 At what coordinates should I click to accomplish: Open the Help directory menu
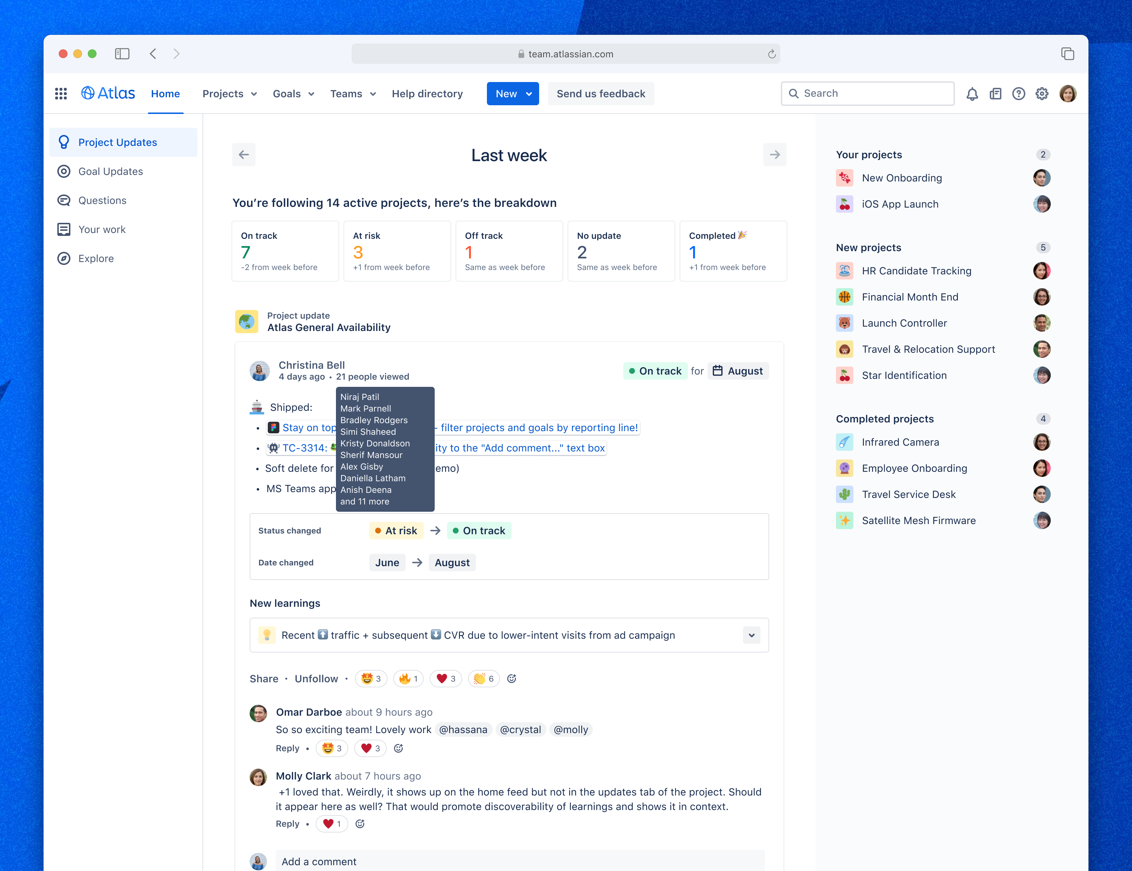click(427, 93)
